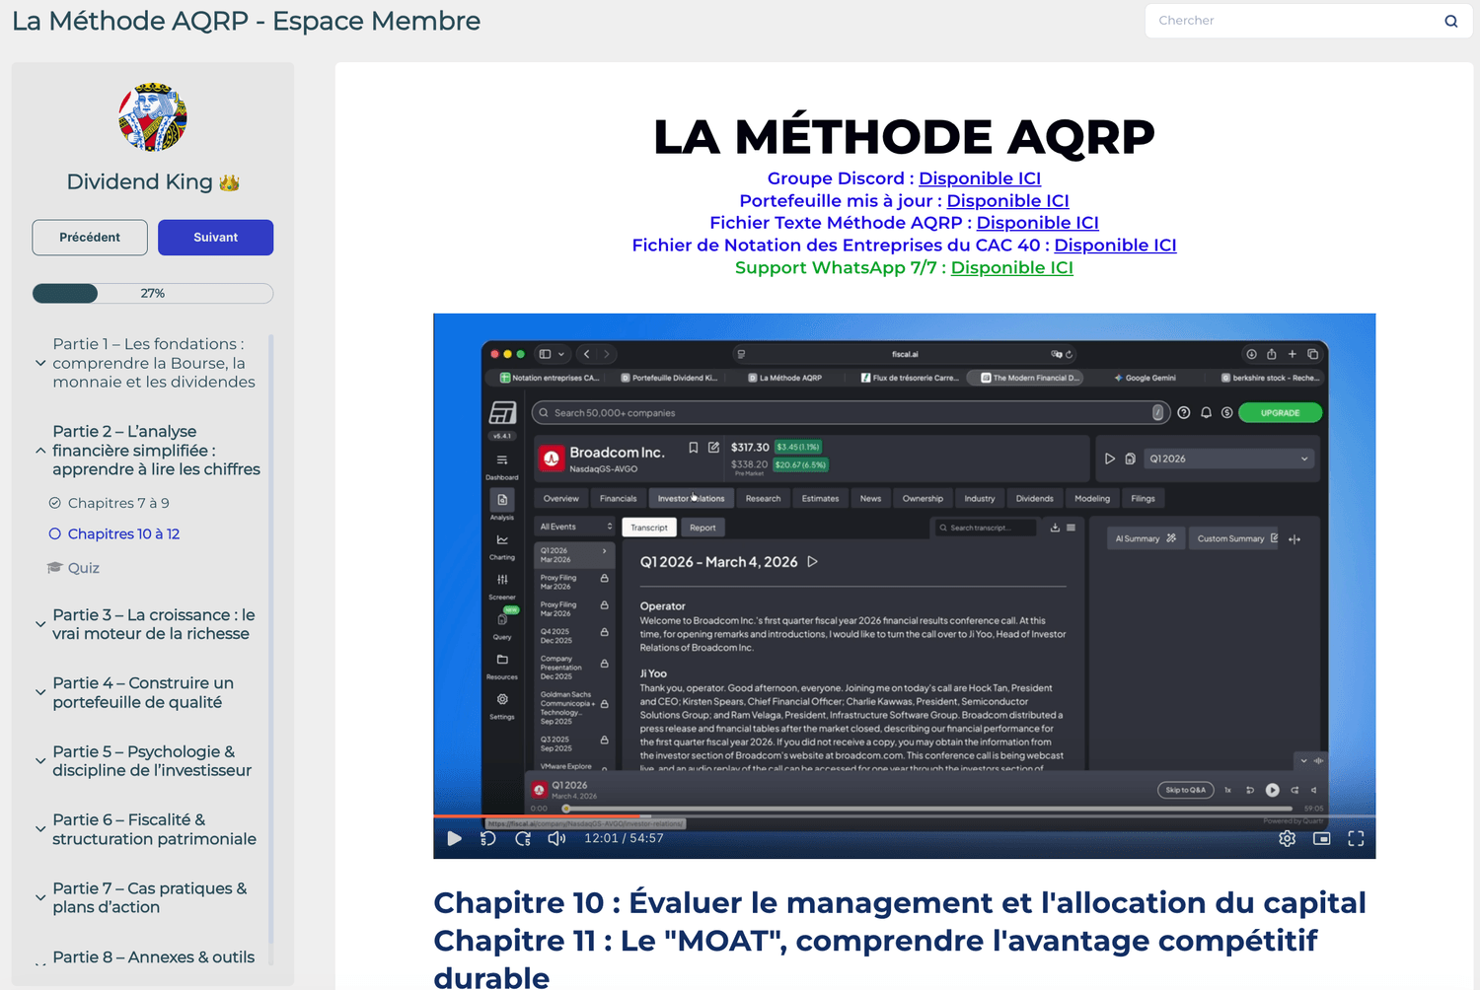
Task: Open the Chapitres 10 à 12 lesson
Action: [123, 533]
